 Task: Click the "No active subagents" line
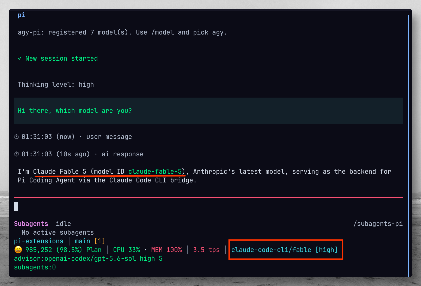(x=58, y=232)
